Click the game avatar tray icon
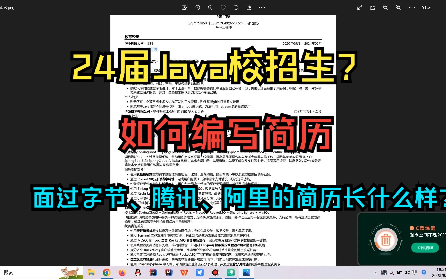The width and height of the screenshot is (446, 279). pyautogui.click(x=384, y=273)
